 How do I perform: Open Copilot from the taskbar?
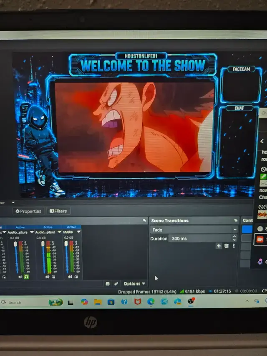(x=84, y=302)
